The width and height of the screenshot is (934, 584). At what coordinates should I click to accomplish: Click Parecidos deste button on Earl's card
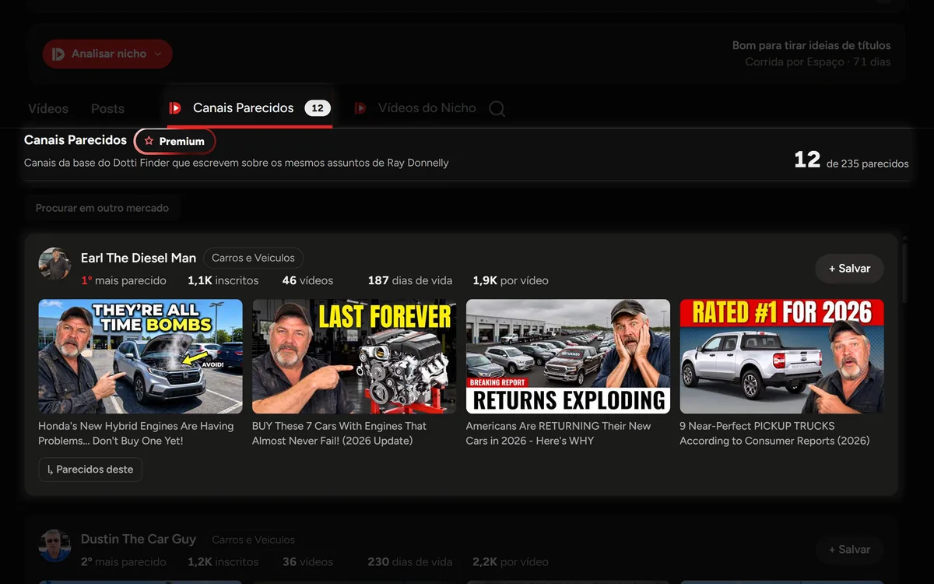[x=90, y=470]
